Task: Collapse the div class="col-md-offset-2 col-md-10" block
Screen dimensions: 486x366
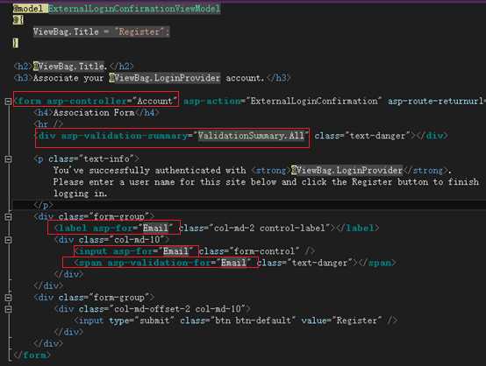Action: coord(8,309)
